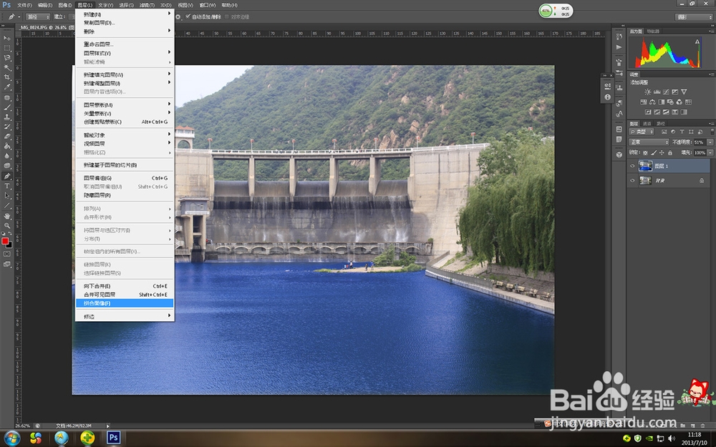Toggle the 对齐边缘 checkbox

coord(226,17)
